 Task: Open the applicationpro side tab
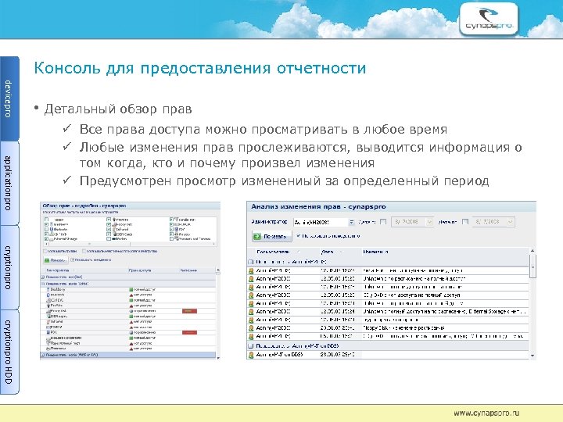[x=9, y=183]
